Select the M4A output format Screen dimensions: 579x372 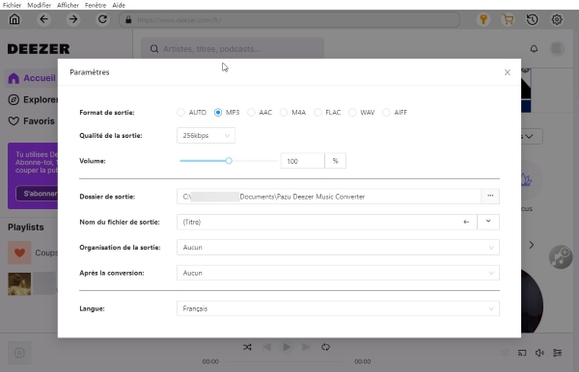(x=284, y=113)
